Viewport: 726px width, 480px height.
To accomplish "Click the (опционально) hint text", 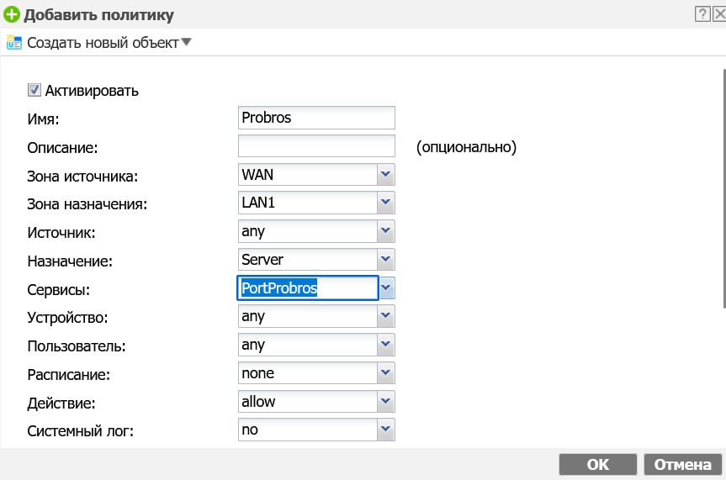I will coord(466,147).
